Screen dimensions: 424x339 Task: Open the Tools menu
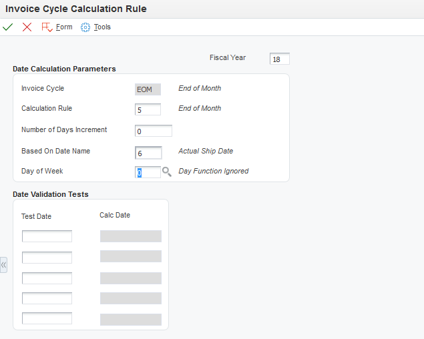pyautogui.click(x=102, y=27)
